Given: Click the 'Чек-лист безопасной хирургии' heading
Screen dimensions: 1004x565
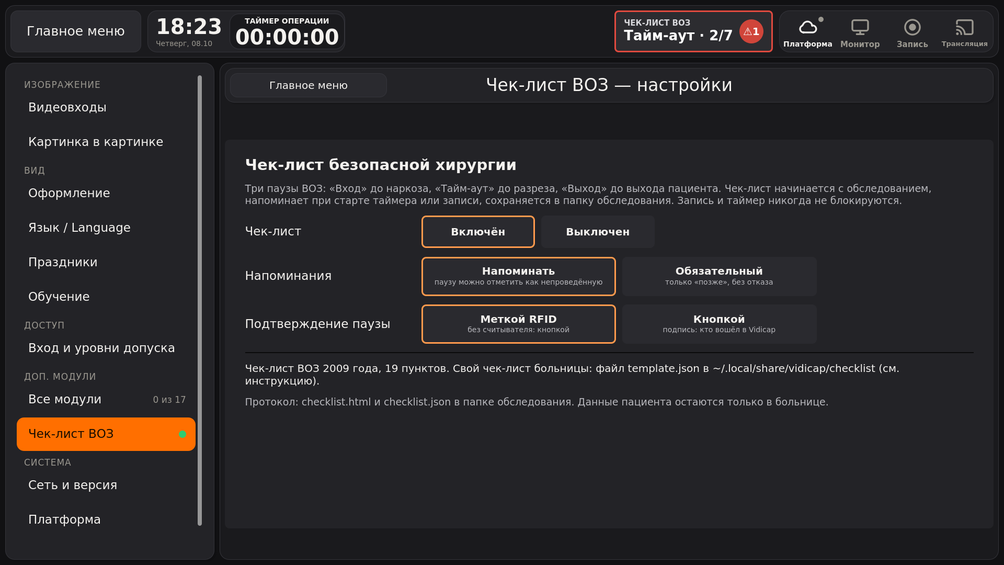Looking at the screenshot, I should click(x=381, y=165).
